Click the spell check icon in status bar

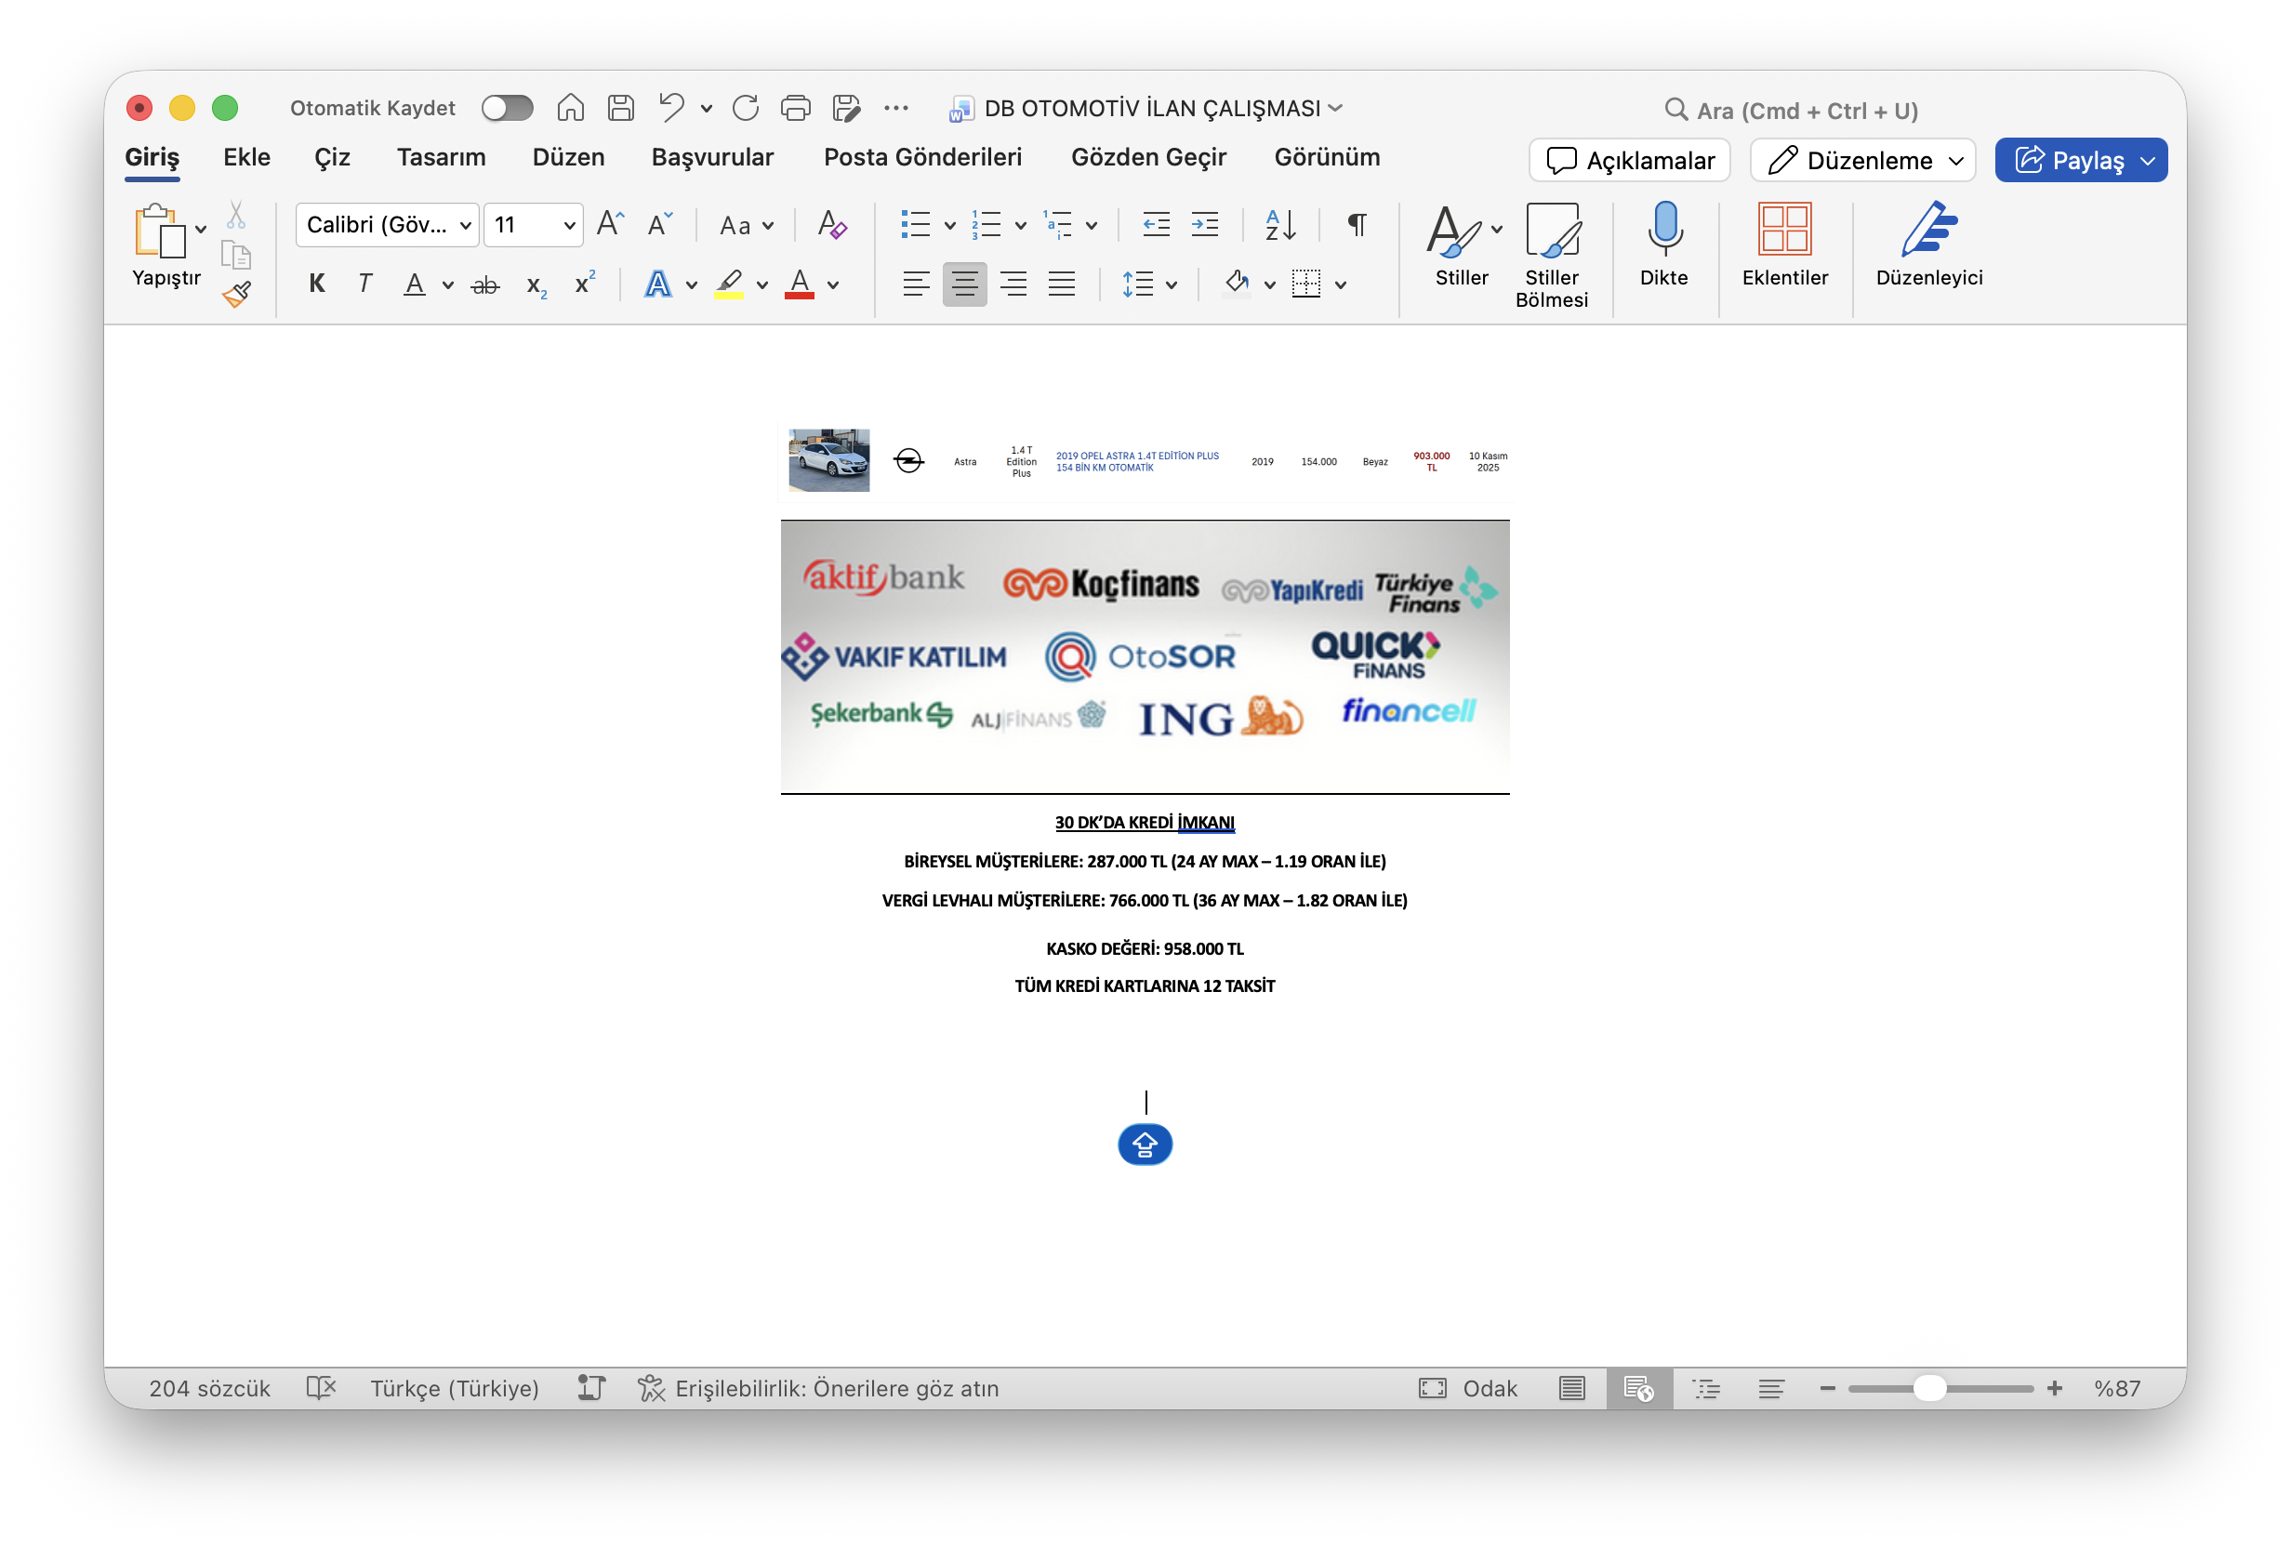(322, 1388)
